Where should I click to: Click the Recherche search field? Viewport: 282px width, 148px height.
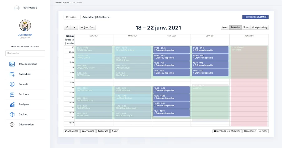(25, 53)
